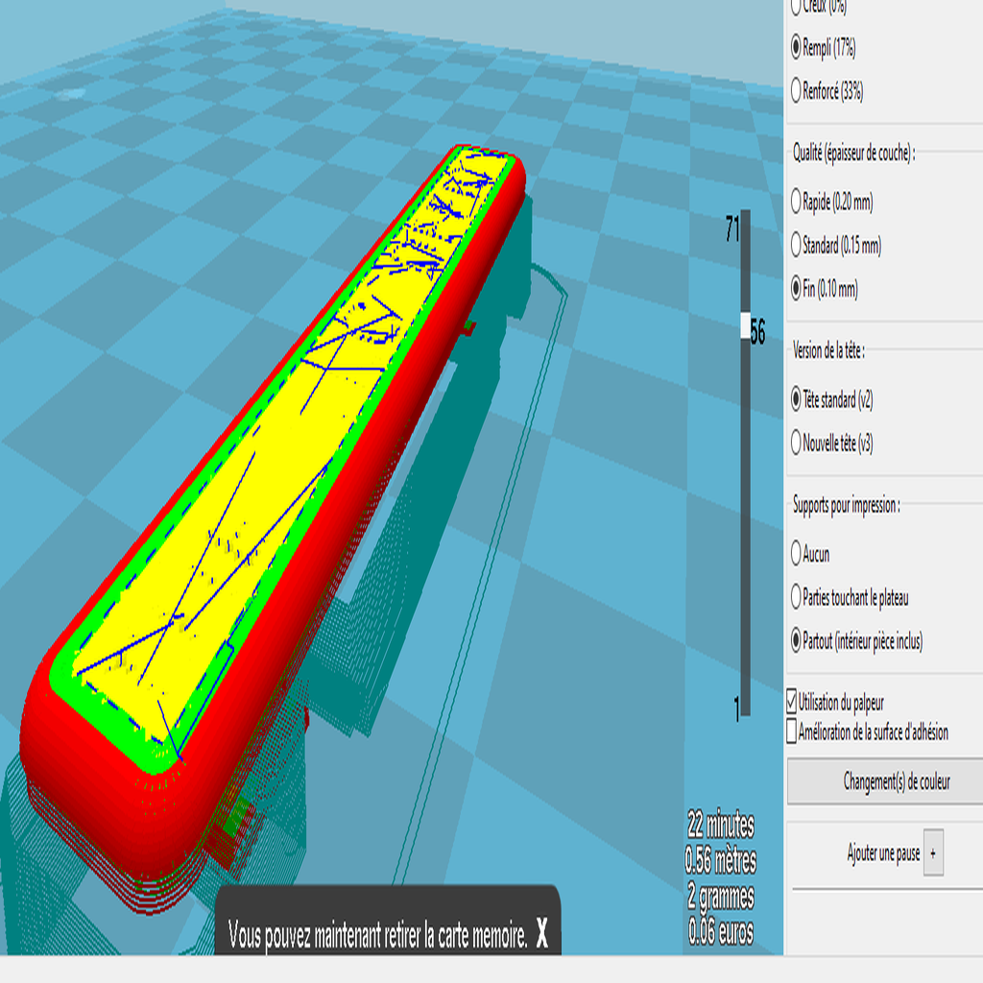
Task: Click the Supports pour impression heading
Action: click(847, 505)
